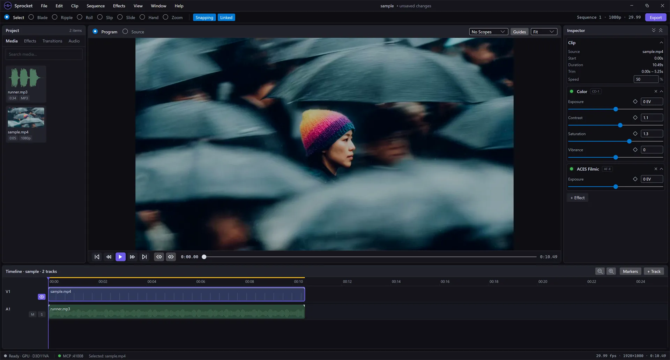
Task: Add keyframe for Contrast
Action: pos(635,118)
